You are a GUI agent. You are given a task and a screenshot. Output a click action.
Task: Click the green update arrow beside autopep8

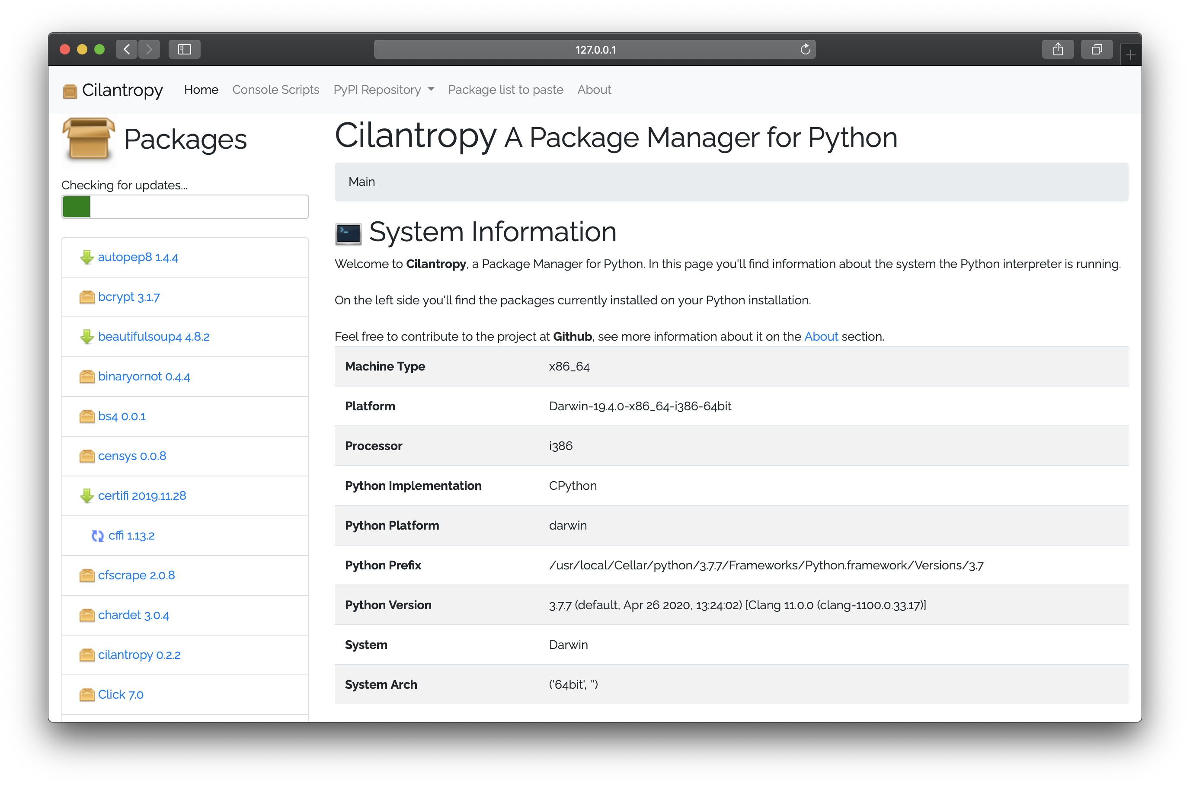point(87,257)
